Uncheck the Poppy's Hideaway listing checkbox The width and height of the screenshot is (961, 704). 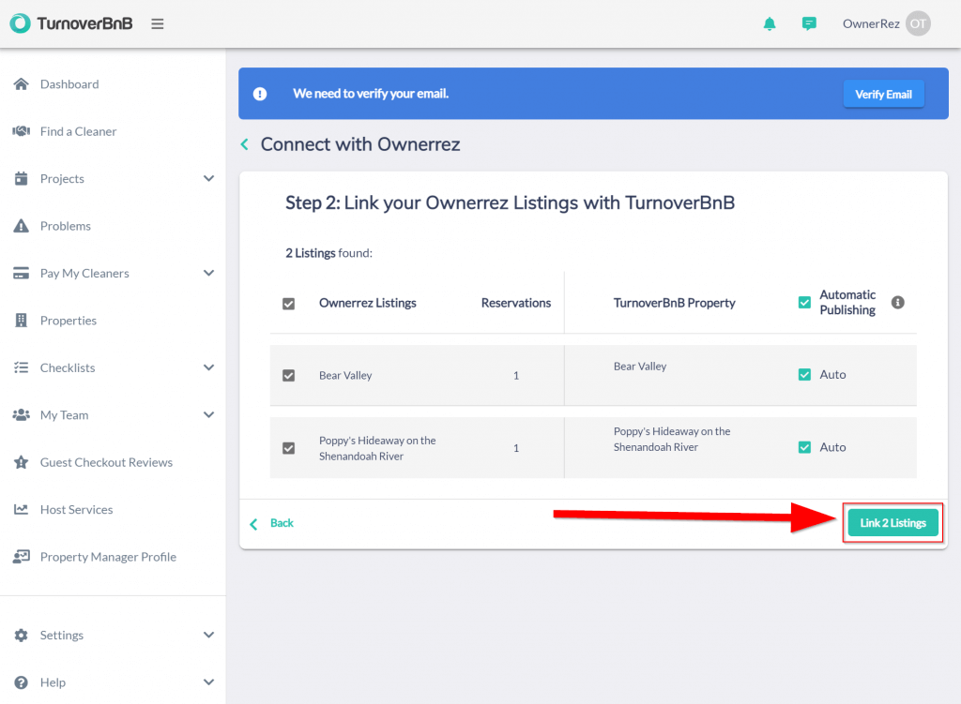[289, 448]
